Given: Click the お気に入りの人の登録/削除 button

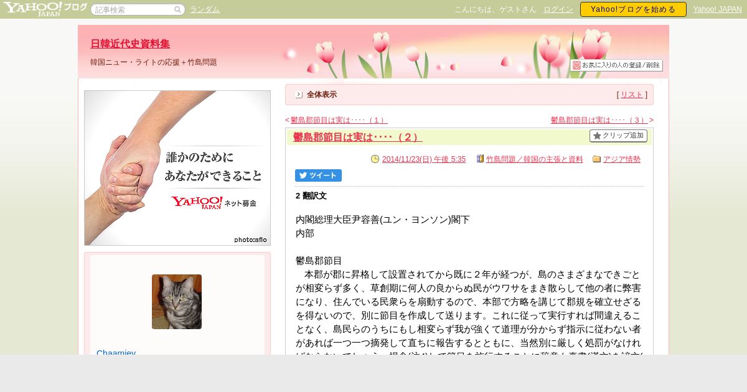Looking at the screenshot, I should pos(616,65).
